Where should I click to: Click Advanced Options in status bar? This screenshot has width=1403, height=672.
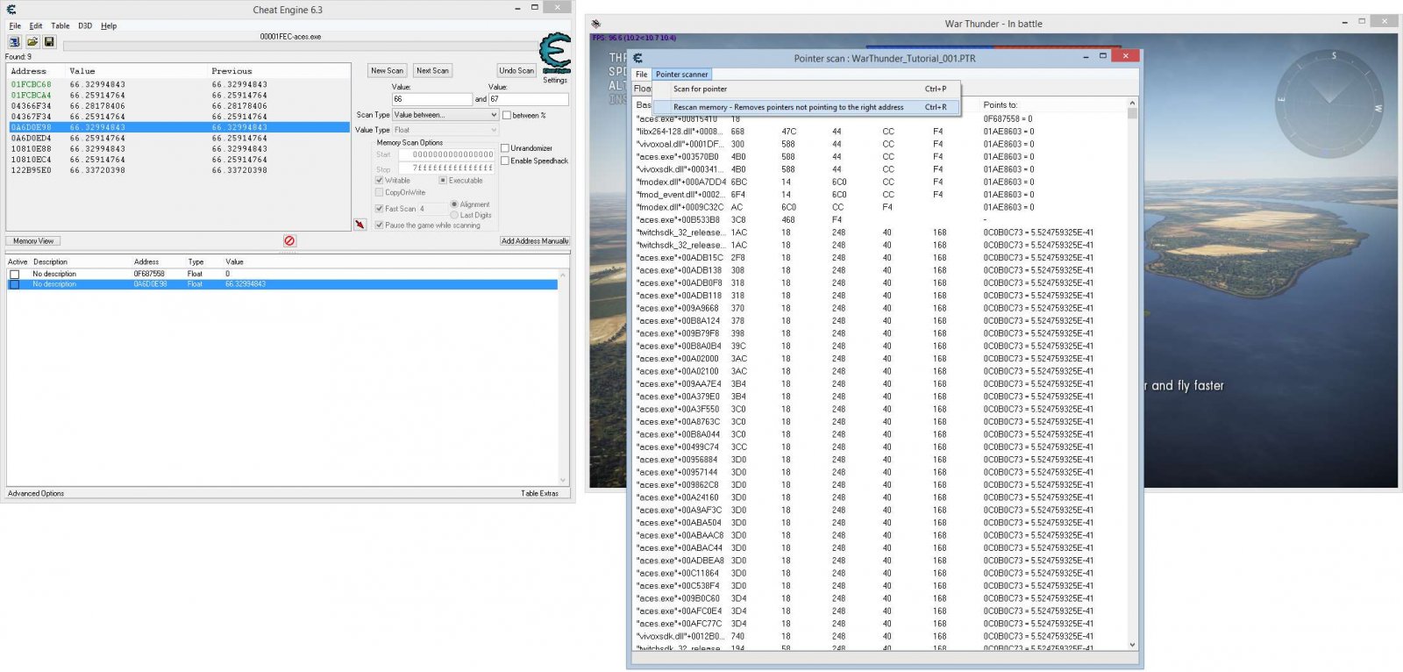click(x=36, y=493)
